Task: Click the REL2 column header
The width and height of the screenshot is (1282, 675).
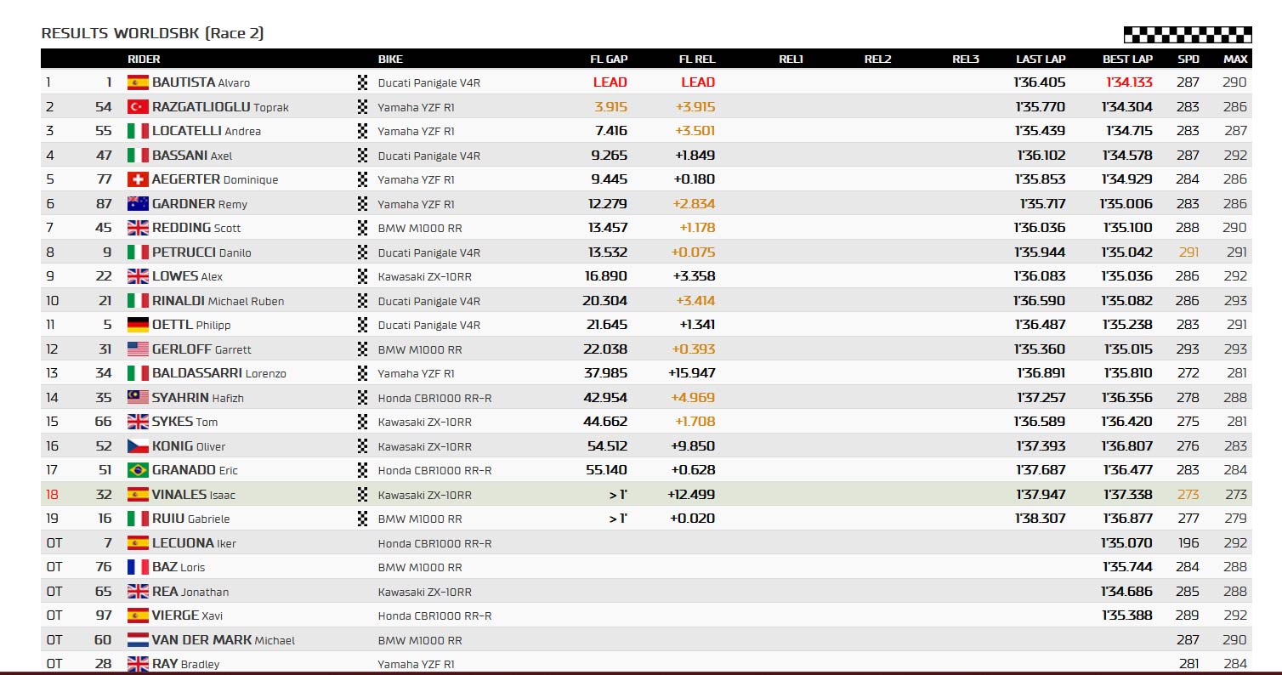Action: [x=877, y=60]
